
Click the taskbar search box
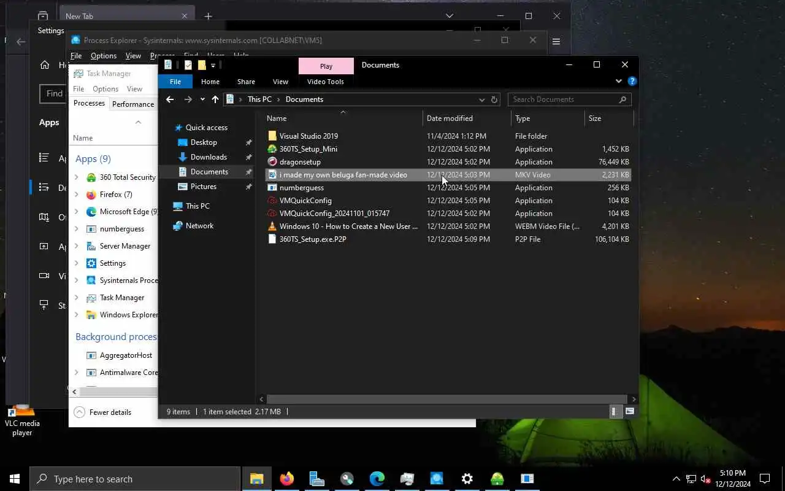(x=135, y=479)
